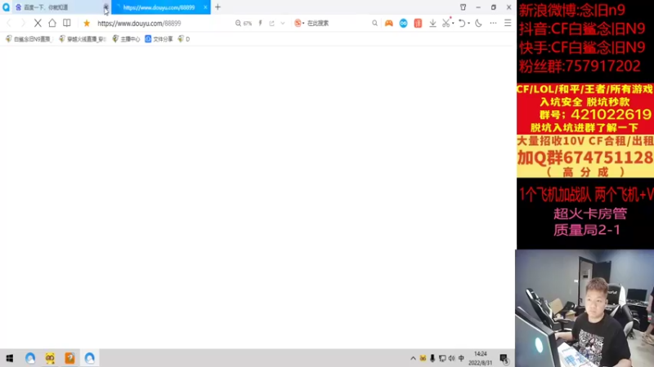Image resolution: width=654 pixels, height=367 pixels.
Task: Open a new tab with plus button
Action: tap(217, 7)
